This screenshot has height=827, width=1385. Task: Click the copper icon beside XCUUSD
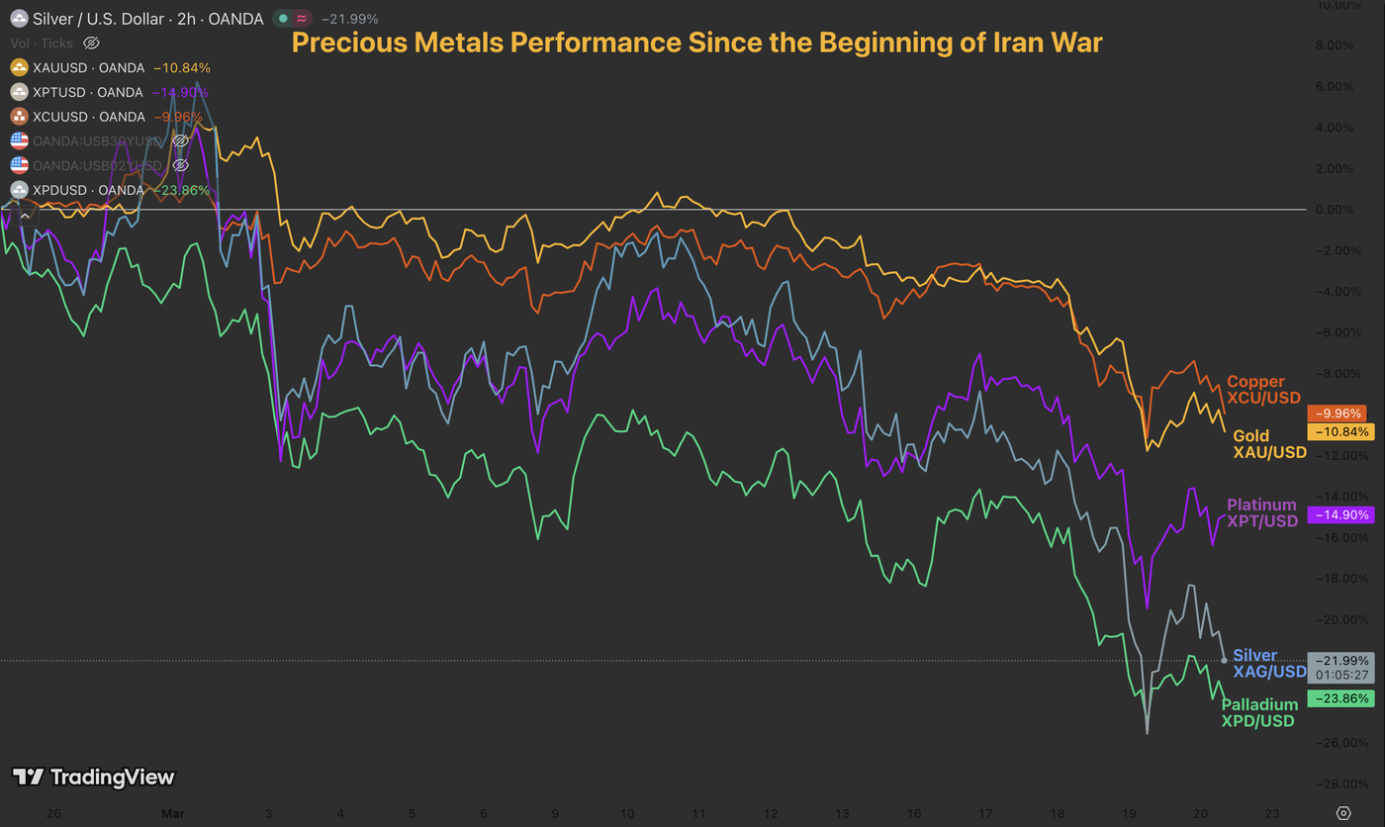[x=19, y=117]
